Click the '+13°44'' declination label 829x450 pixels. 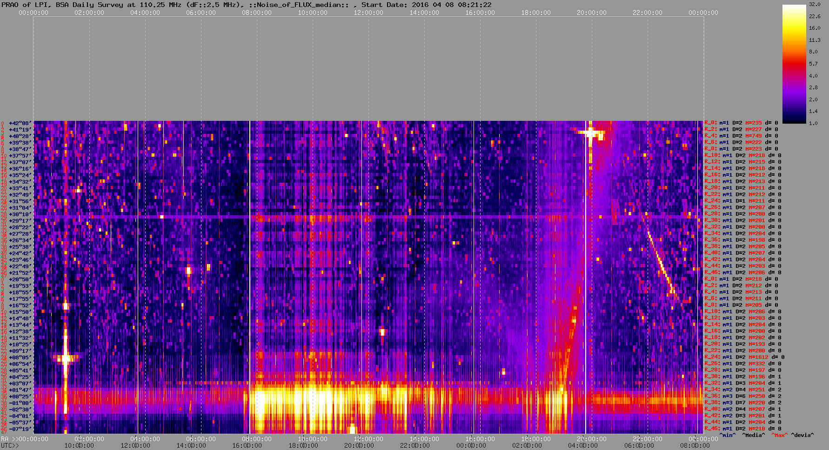[20, 325]
